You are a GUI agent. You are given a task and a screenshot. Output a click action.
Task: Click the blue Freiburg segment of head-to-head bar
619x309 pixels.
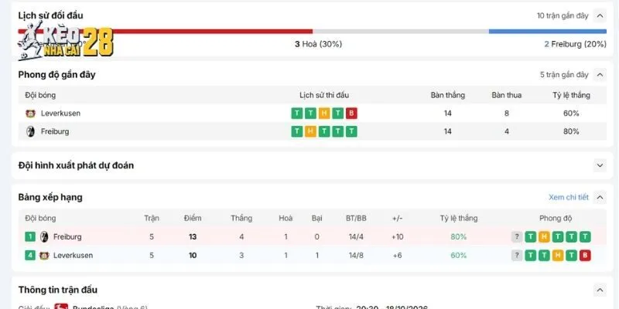tap(548, 31)
